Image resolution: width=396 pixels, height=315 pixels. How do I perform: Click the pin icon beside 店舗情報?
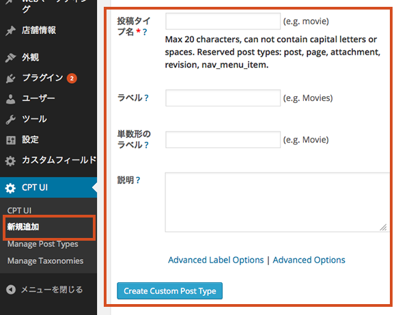tap(11, 31)
